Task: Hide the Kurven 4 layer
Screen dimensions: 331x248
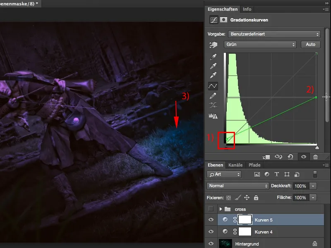Action: (x=211, y=231)
